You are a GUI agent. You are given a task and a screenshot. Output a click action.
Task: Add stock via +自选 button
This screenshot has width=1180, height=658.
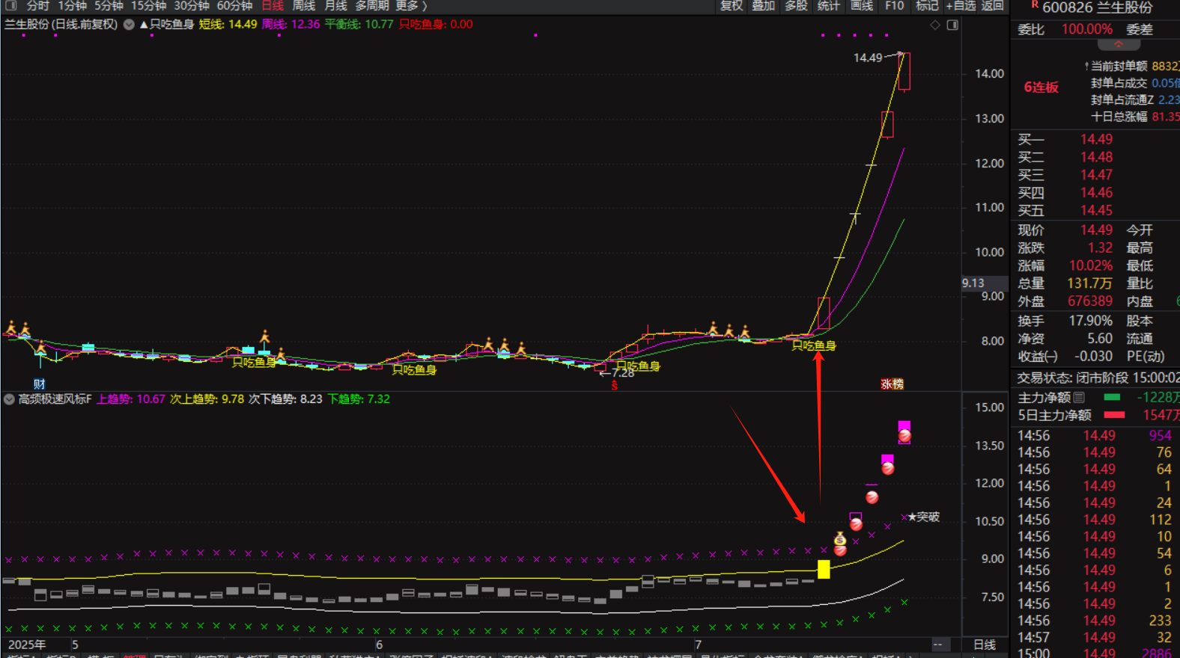961,5
